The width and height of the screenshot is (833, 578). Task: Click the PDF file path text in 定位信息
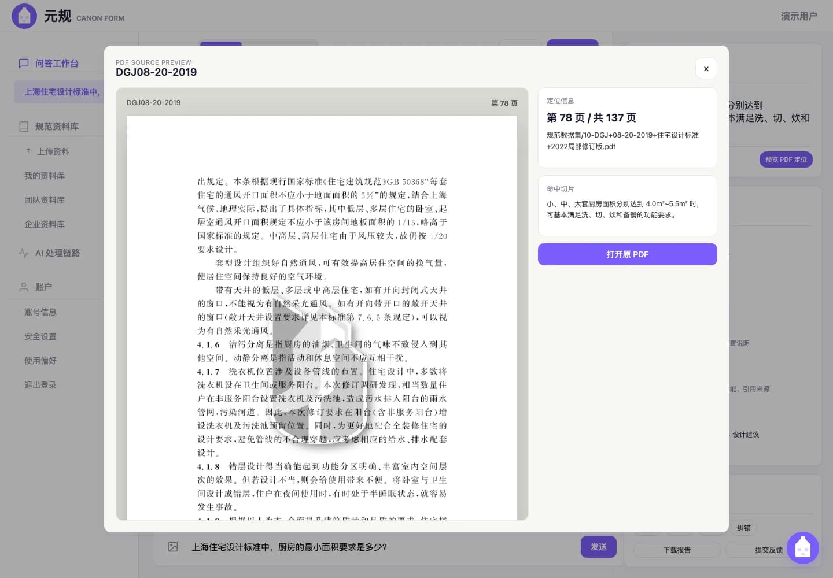tap(622, 141)
